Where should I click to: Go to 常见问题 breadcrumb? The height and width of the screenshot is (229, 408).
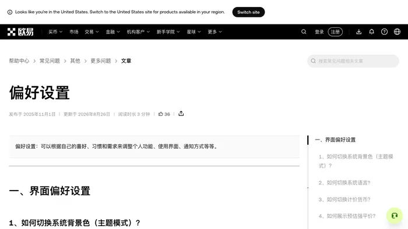coord(50,61)
